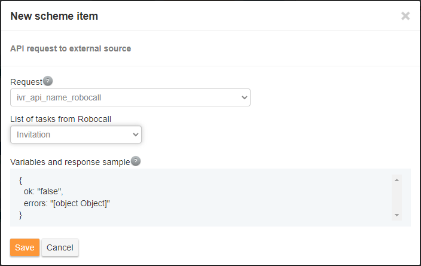
Task: Close the New scheme item dialog
Action: 405,16
